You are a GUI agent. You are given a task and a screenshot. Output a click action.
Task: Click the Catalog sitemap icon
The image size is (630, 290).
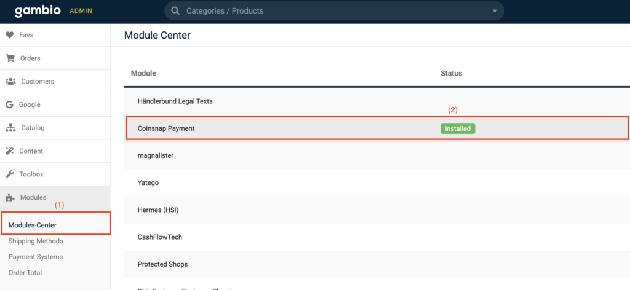click(10, 128)
